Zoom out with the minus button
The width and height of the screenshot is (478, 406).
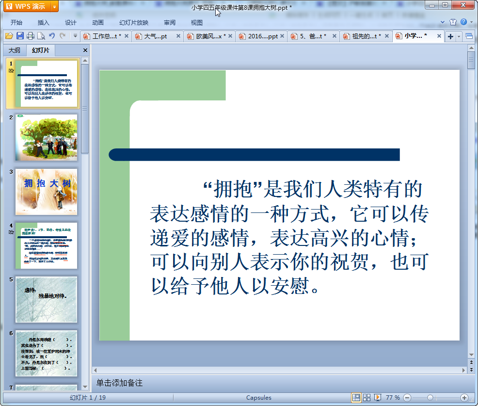407,397
